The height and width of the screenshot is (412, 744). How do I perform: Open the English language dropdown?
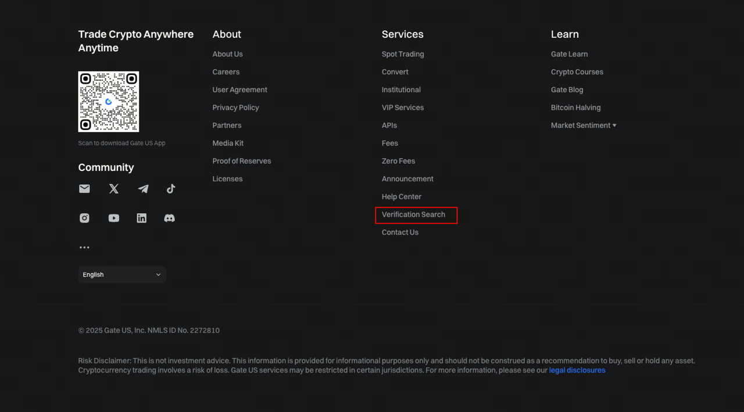coord(122,275)
